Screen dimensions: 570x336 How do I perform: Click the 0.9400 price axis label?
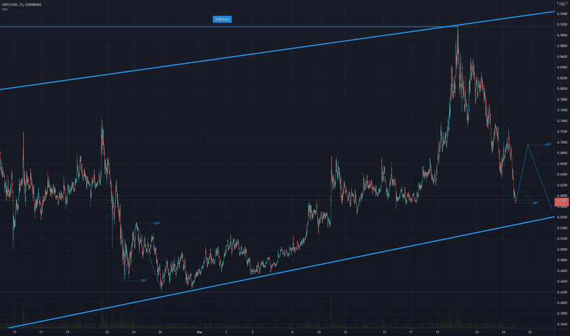562,14
